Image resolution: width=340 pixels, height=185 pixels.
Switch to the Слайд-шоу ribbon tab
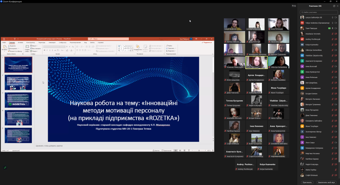pyautogui.click(x=63, y=42)
